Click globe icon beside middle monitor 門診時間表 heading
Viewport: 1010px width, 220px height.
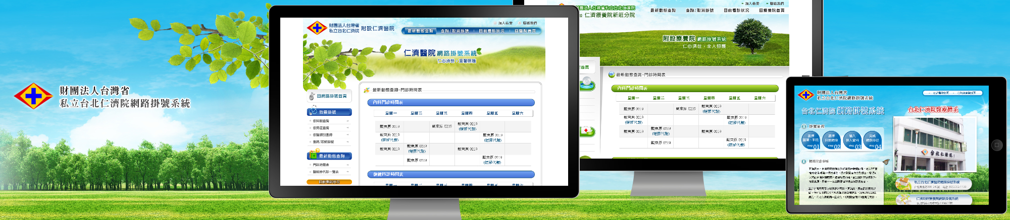click(x=612, y=75)
